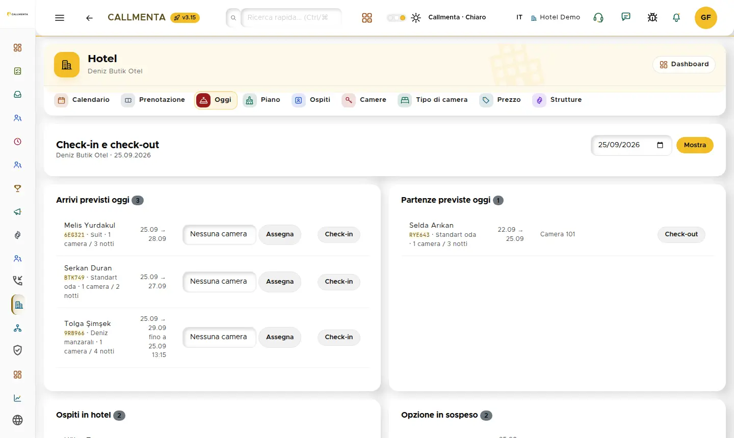
Task: Open support via the headset icon
Action: click(598, 18)
